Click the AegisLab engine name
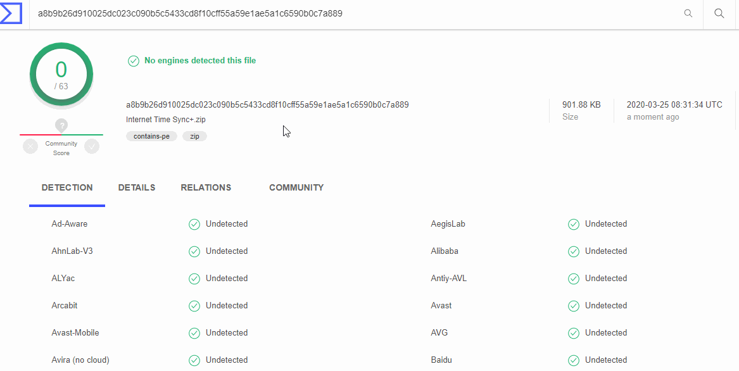Image resolution: width=739 pixels, height=371 pixels. click(448, 224)
